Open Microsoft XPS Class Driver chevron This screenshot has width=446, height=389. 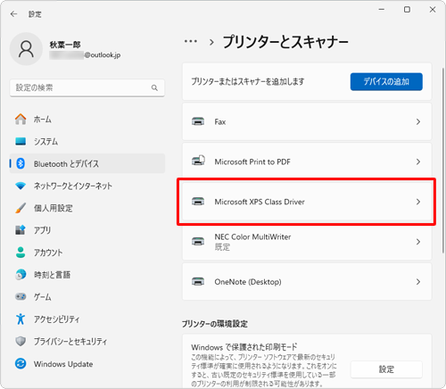tap(418, 202)
